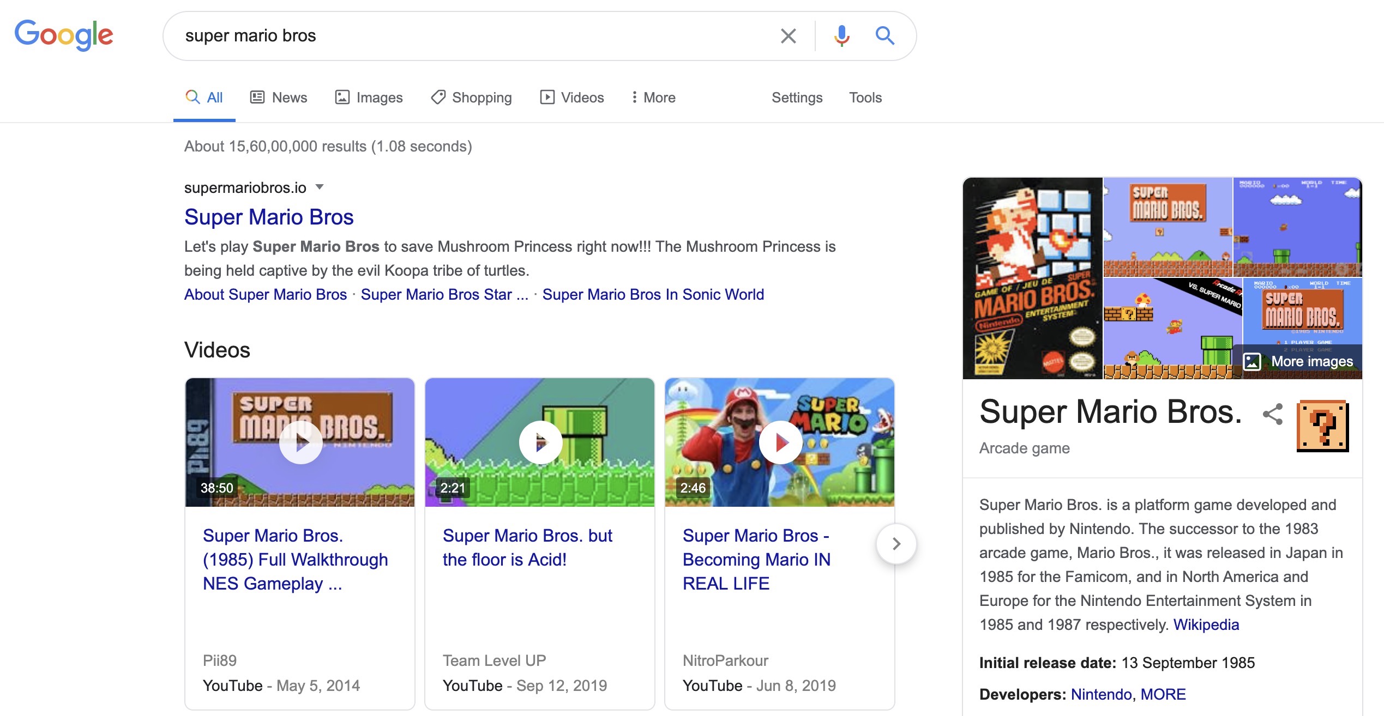Play the 38:50 Full Walkthrough video
The width and height of the screenshot is (1384, 716).
point(300,442)
